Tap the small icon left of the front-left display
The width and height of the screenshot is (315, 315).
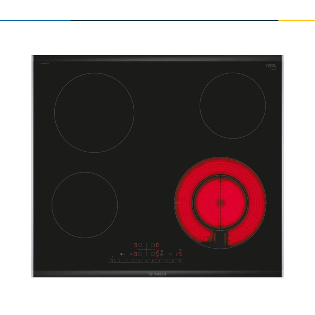point(131,254)
